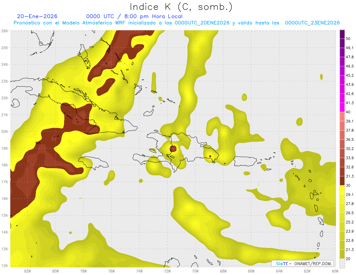
Task: Click the "19N" latitude label
Action: pyautogui.click(x=4, y=148)
